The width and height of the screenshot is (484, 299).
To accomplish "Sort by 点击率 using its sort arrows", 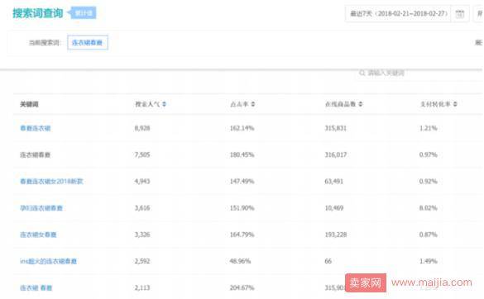I will [253, 104].
